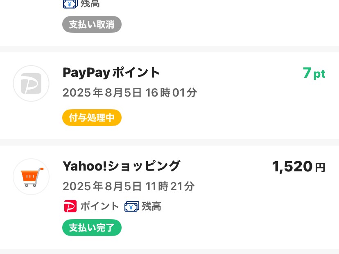339x254 pixels.
Task: Open the Yahoo!ショッピング transaction title
Action: (121, 166)
